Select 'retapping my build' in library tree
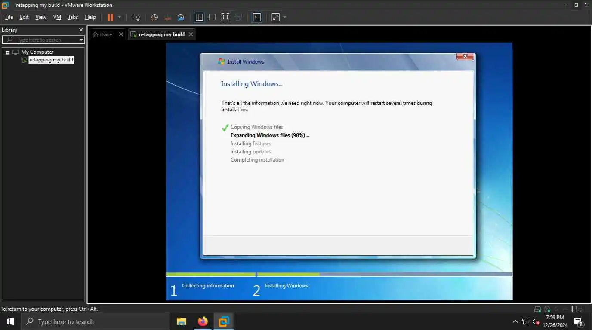Viewport: 592px width, 330px height. (51, 60)
